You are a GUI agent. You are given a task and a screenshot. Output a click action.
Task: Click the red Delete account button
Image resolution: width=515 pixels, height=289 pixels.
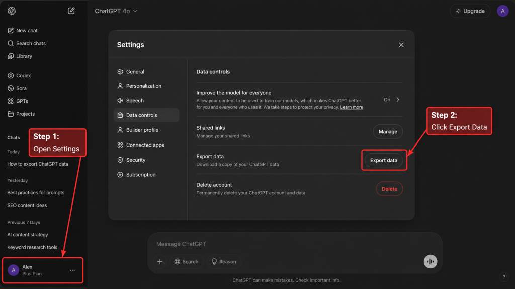389,189
